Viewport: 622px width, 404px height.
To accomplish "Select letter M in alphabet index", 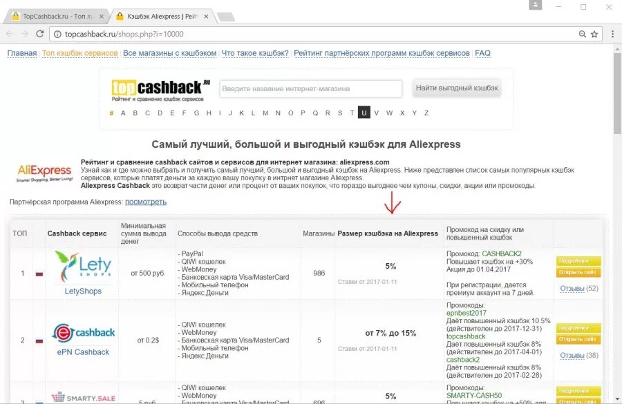I will pyautogui.click(x=265, y=113).
